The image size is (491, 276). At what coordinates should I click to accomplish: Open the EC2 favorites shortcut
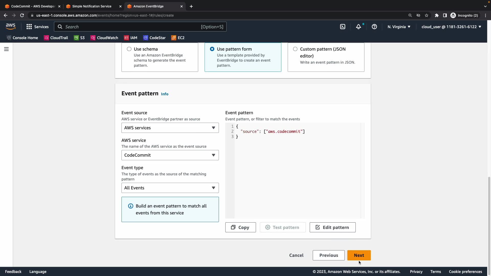click(178, 38)
